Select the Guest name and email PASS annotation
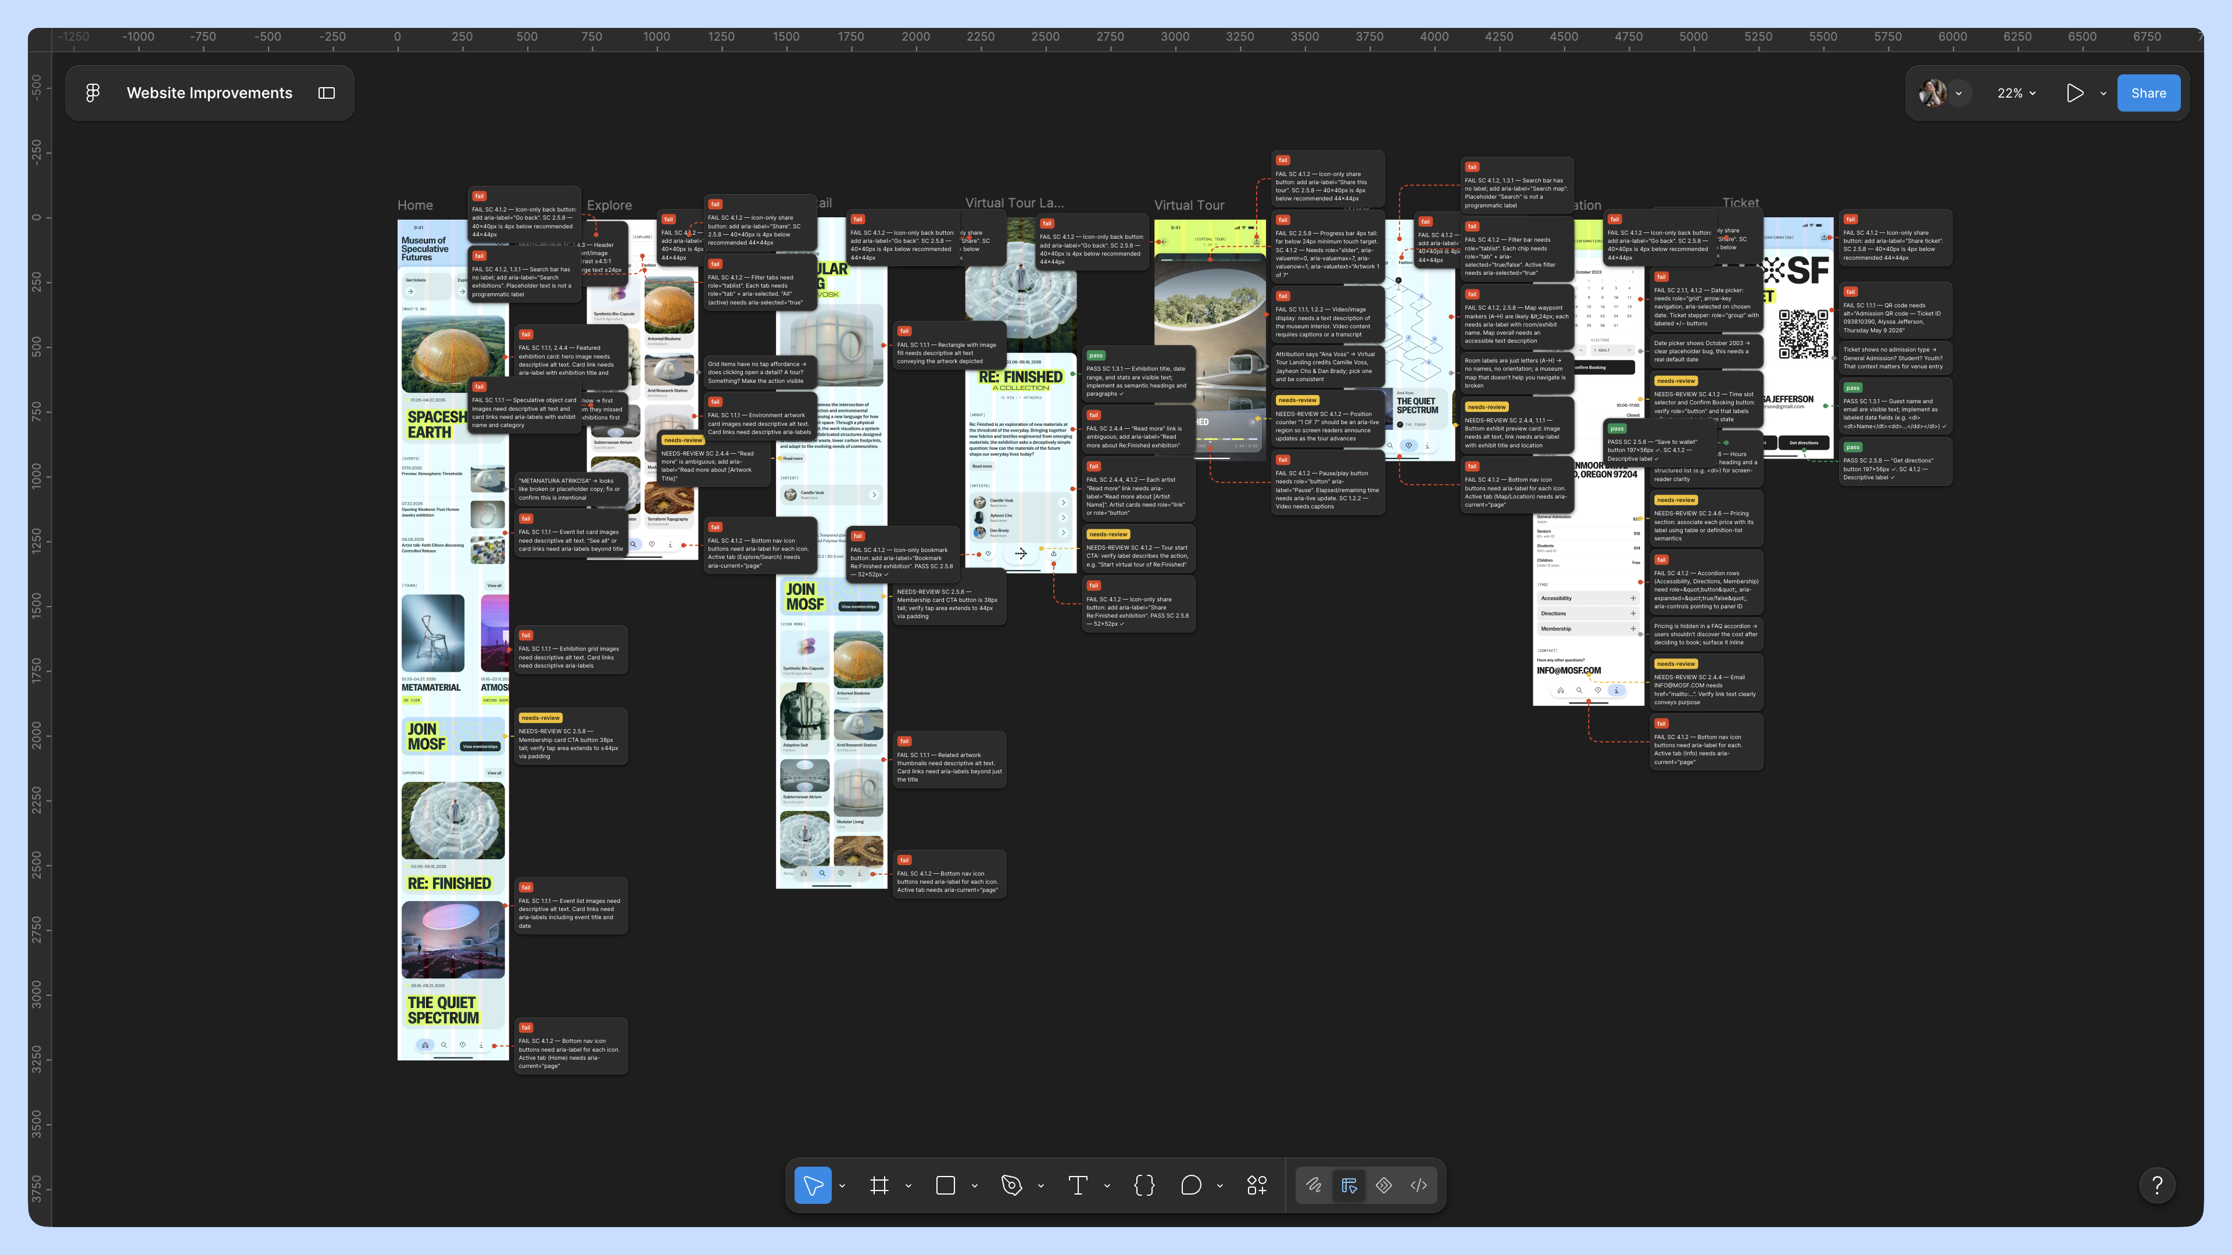The image size is (2232, 1255). pyautogui.click(x=1896, y=406)
